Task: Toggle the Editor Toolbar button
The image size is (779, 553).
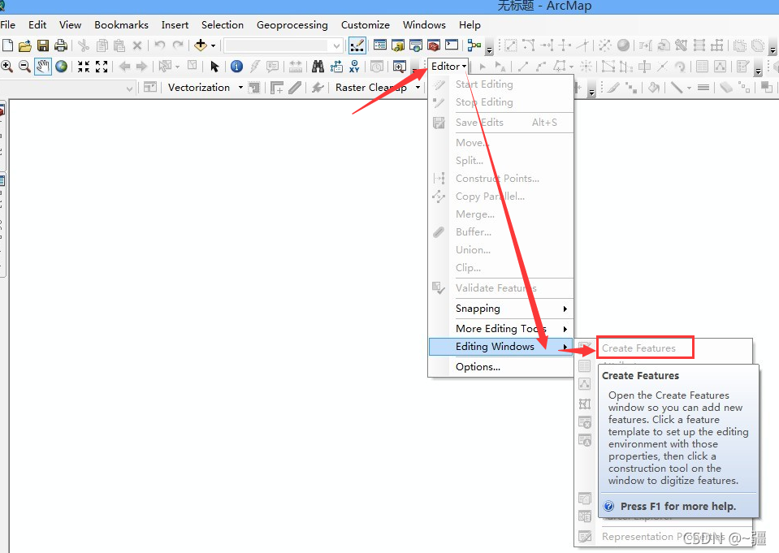Action: coord(357,45)
